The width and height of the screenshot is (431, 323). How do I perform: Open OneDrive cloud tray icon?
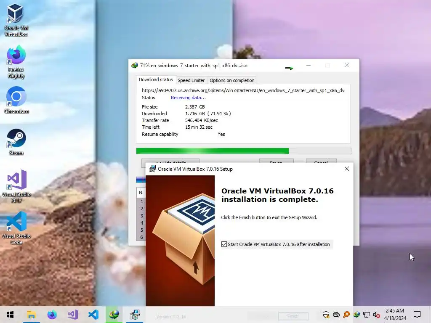point(336,315)
